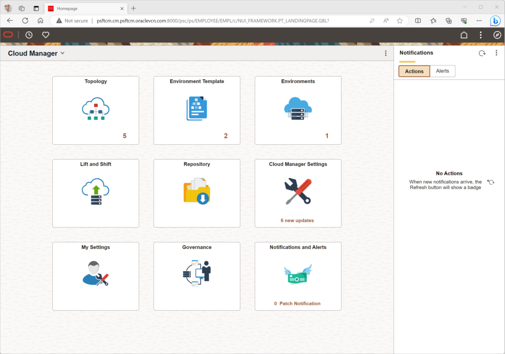Open the saved password key icon

tap(372, 21)
